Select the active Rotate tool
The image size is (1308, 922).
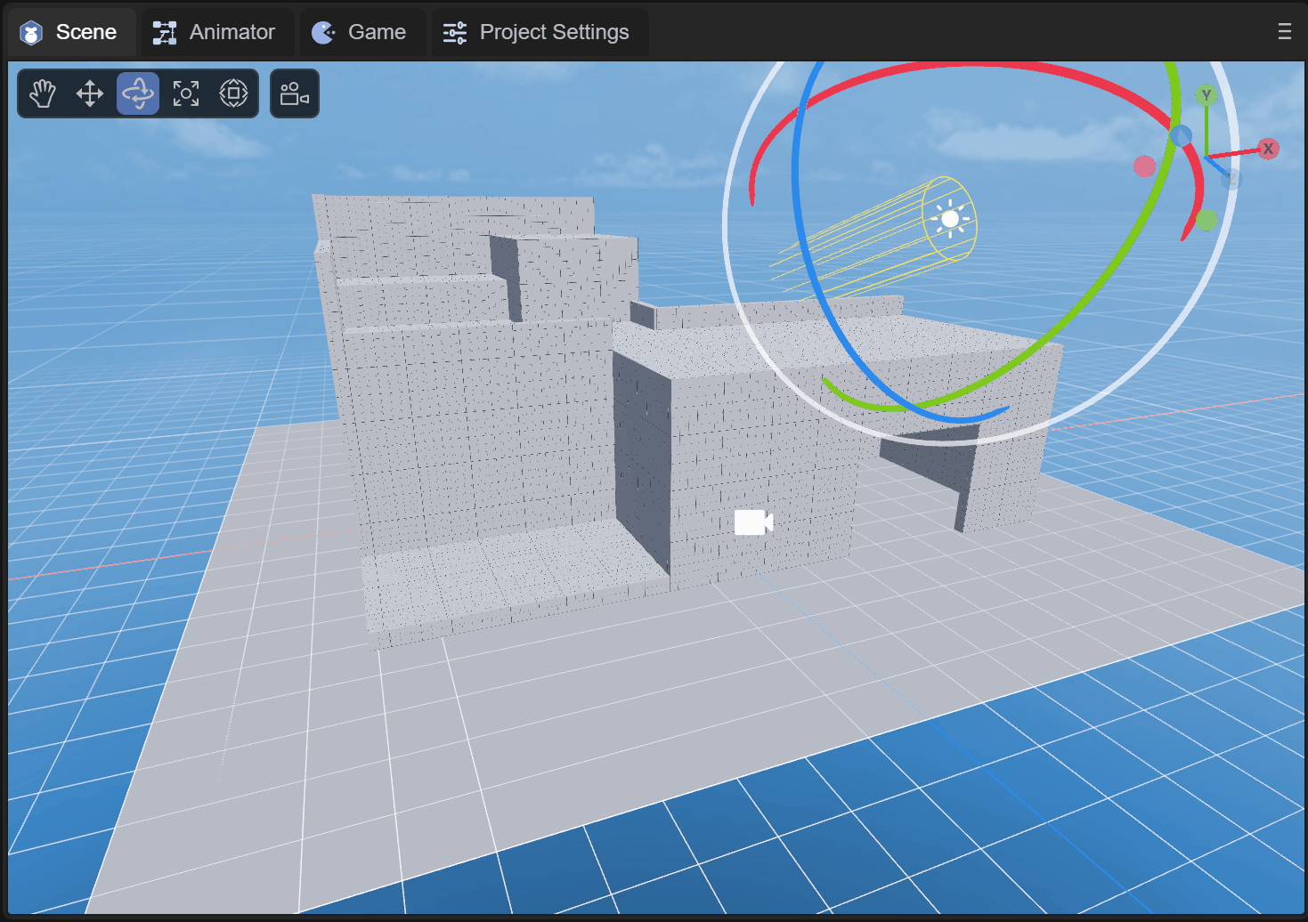[138, 93]
